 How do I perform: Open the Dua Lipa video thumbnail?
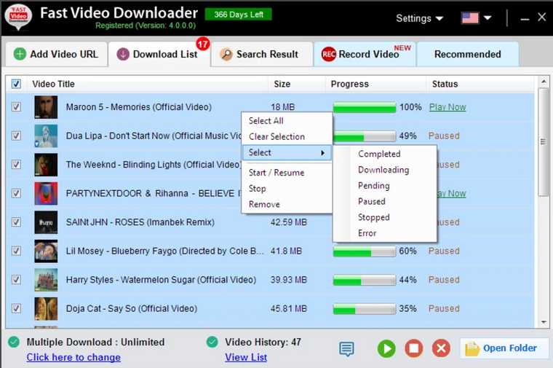46,136
